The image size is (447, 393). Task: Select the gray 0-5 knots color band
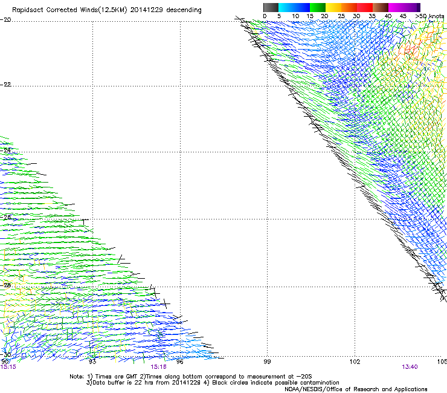(x=271, y=7)
